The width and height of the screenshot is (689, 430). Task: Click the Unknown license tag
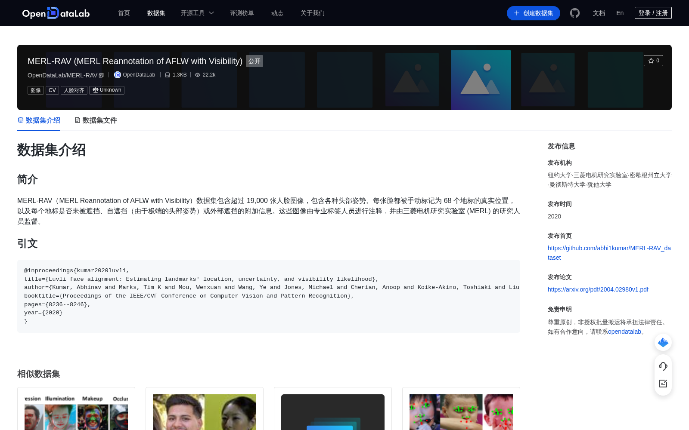click(107, 90)
